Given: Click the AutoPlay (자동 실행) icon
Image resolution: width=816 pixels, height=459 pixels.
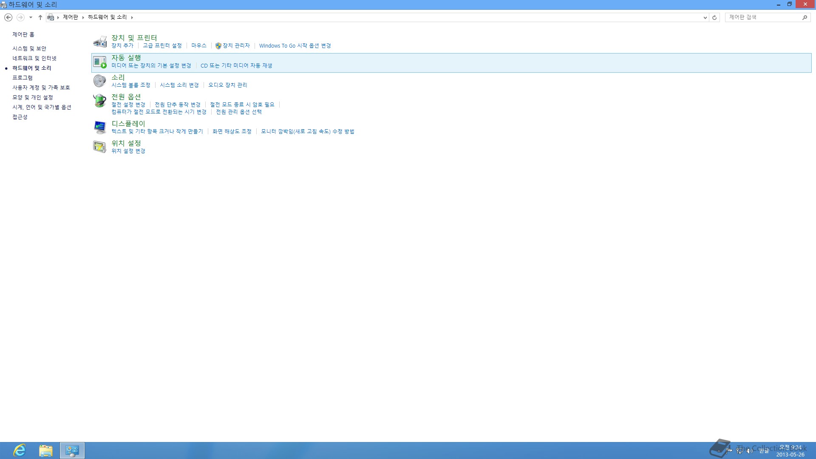Looking at the screenshot, I should pos(100,62).
